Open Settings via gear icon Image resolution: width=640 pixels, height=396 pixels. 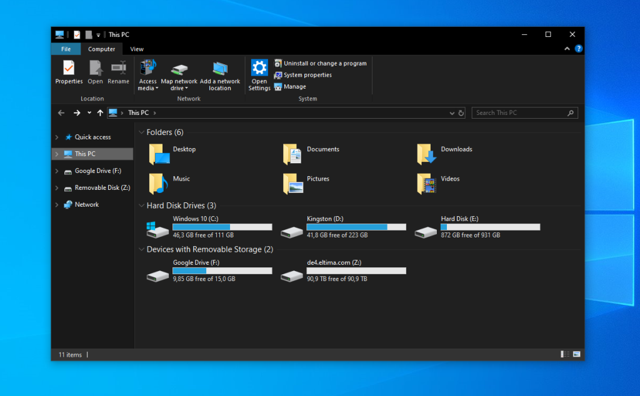pyautogui.click(x=259, y=67)
